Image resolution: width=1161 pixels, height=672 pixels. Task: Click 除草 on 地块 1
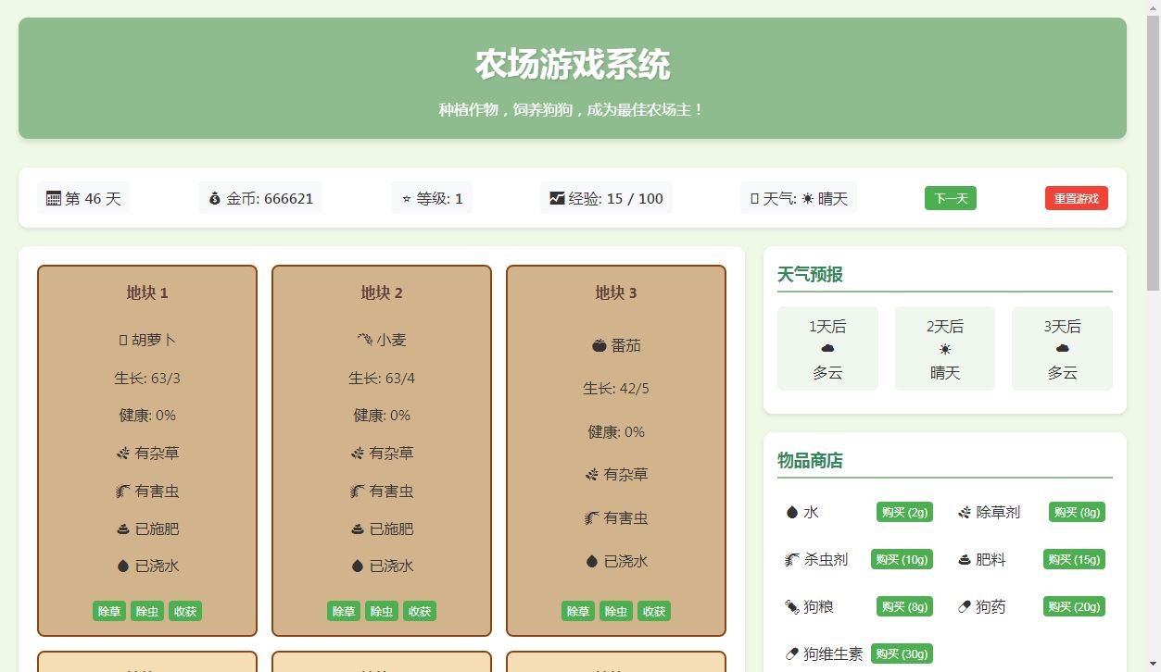click(x=108, y=611)
